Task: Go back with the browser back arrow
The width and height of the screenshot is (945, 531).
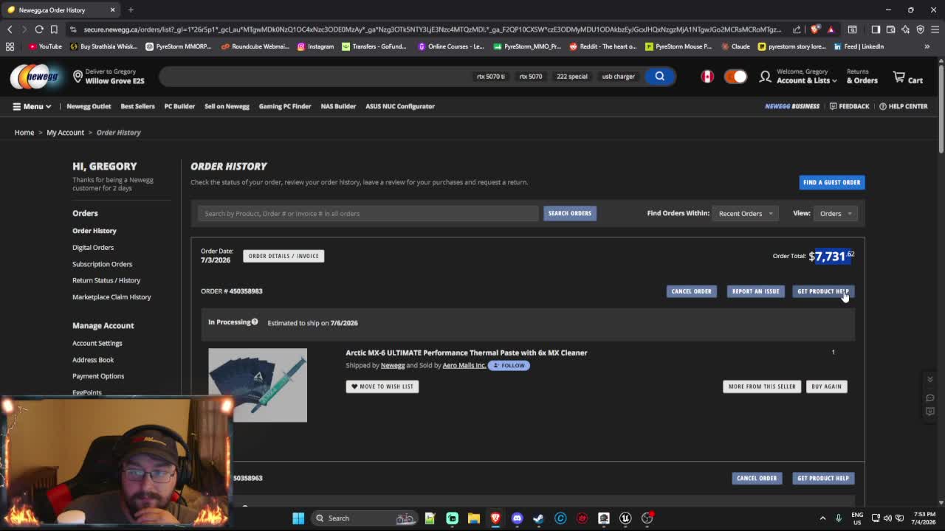Action: coord(10,29)
